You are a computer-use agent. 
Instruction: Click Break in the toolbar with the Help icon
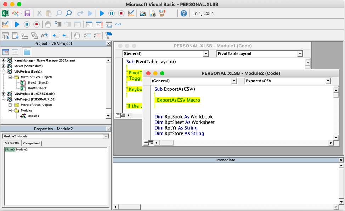(112, 13)
